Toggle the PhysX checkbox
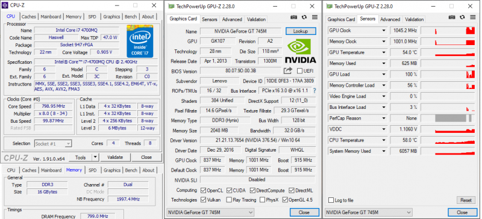The width and height of the screenshot is (482, 219). pos(262,200)
